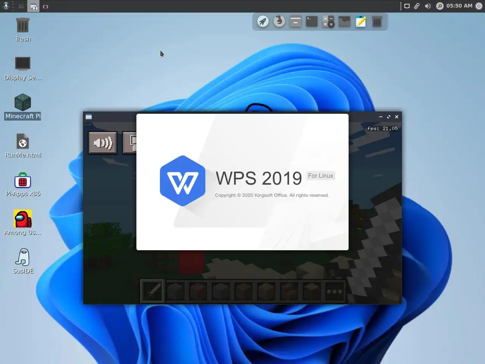Open the three-dots inventory button in hotbar
Image resolution: width=485 pixels, height=364 pixels.
[335, 291]
